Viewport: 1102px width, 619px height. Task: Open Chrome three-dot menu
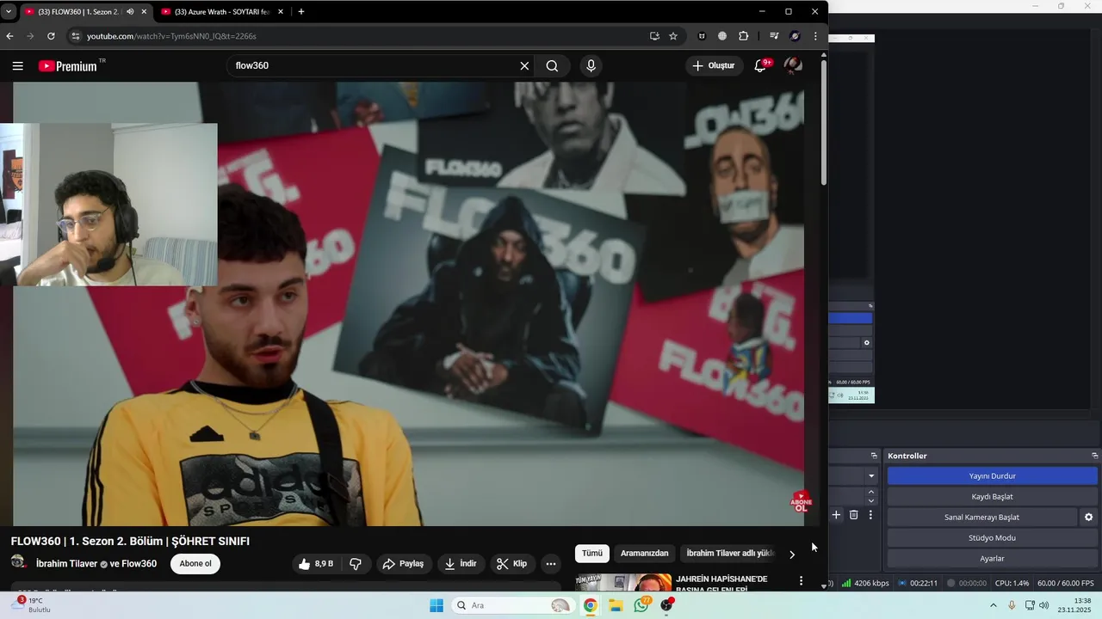815,36
